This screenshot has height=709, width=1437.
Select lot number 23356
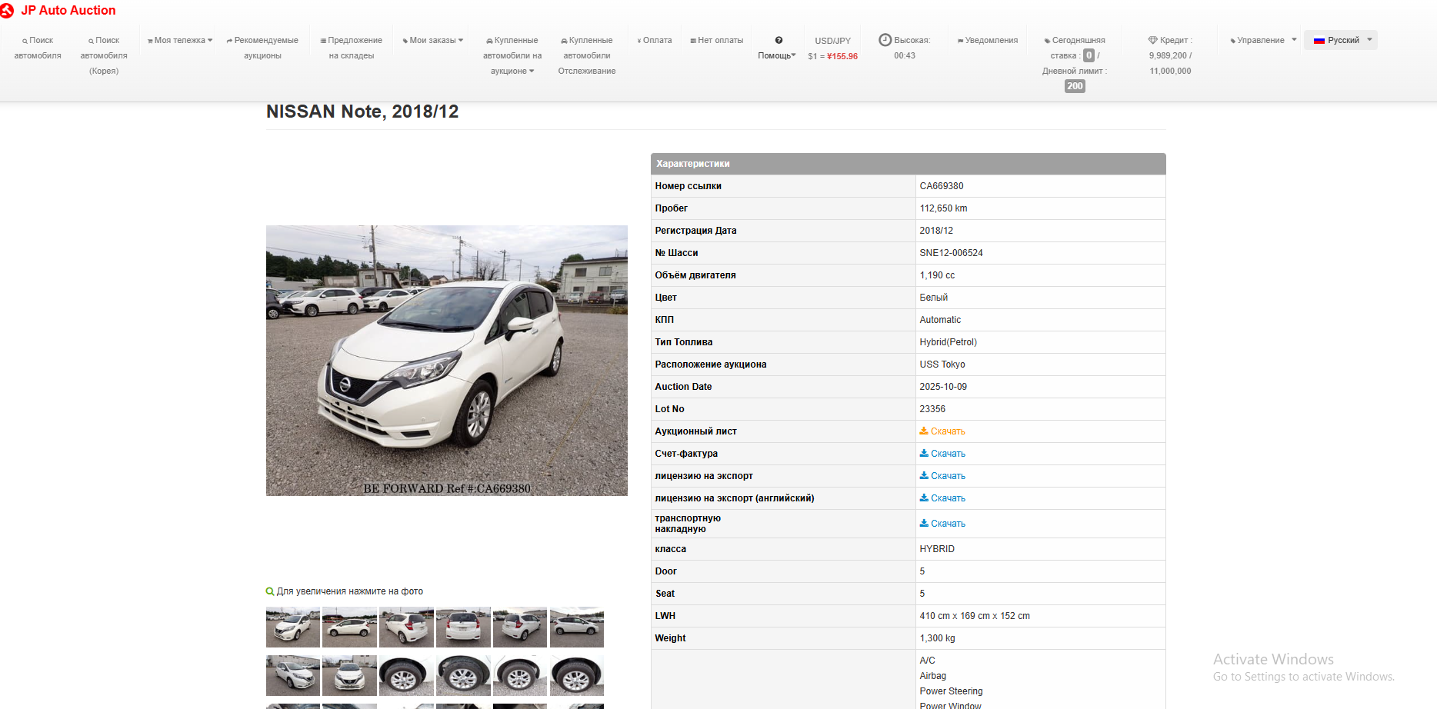pyautogui.click(x=932, y=409)
